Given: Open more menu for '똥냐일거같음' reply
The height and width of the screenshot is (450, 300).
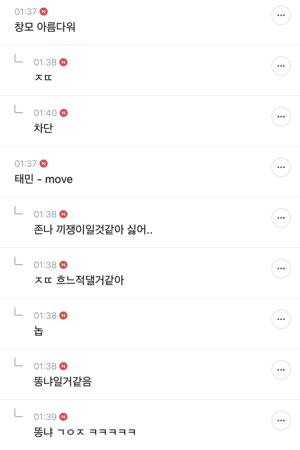Looking at the screenshot, I should [281, 370].
